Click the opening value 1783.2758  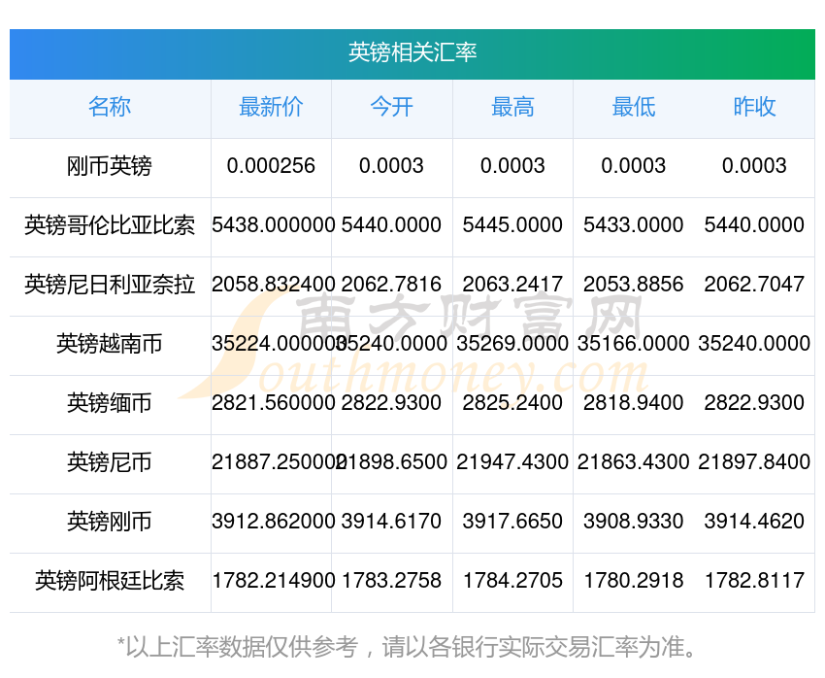point(391,581)
